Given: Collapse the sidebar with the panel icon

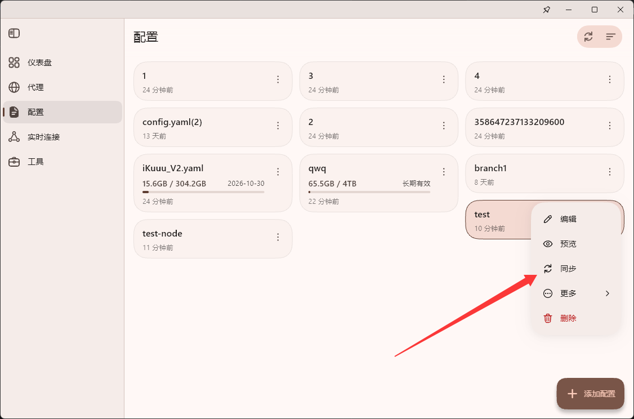Looking at the screenshot, I should [14, 33].
